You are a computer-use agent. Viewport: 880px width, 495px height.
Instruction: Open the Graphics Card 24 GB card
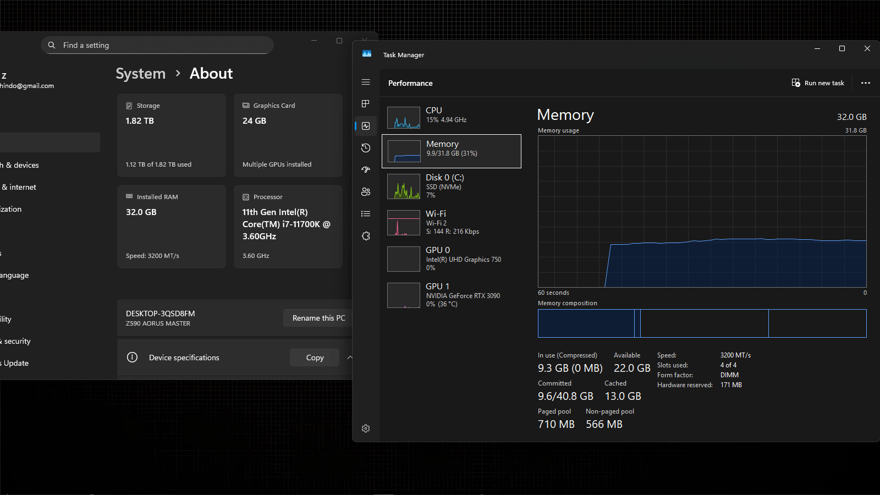[288, 135]
